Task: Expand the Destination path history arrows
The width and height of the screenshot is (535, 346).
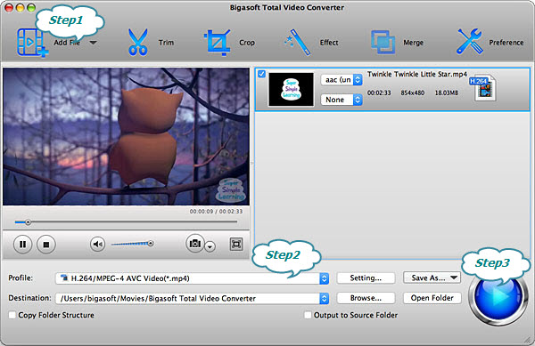Action: tap(325, 299)
